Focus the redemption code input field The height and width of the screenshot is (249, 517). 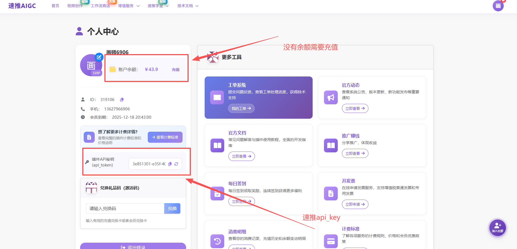click(x=125, y=208)
